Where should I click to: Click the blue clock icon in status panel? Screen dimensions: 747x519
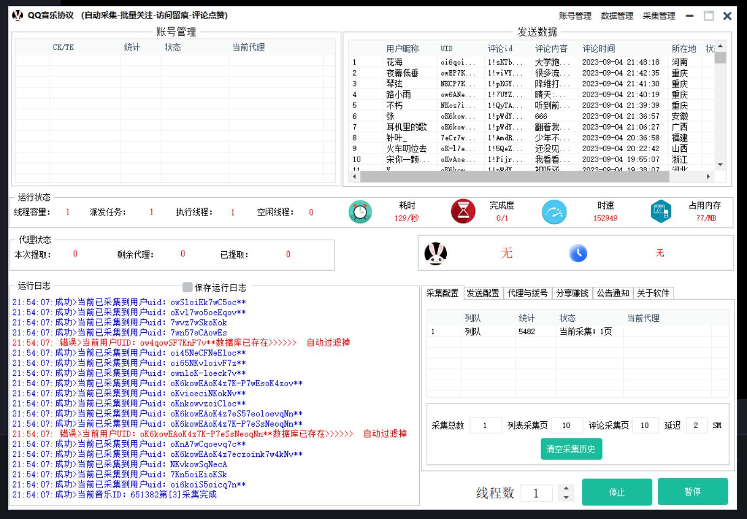pyautogui.click(x=578, y=253)
